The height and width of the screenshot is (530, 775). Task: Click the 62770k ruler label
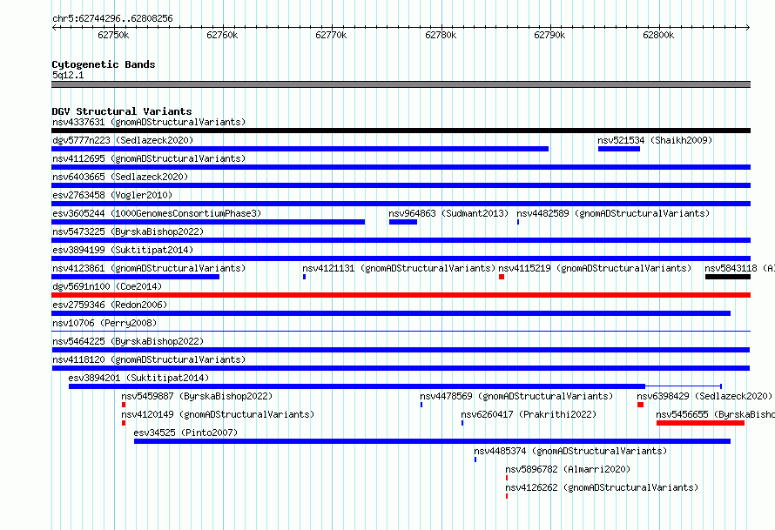[x=331, y=35]
